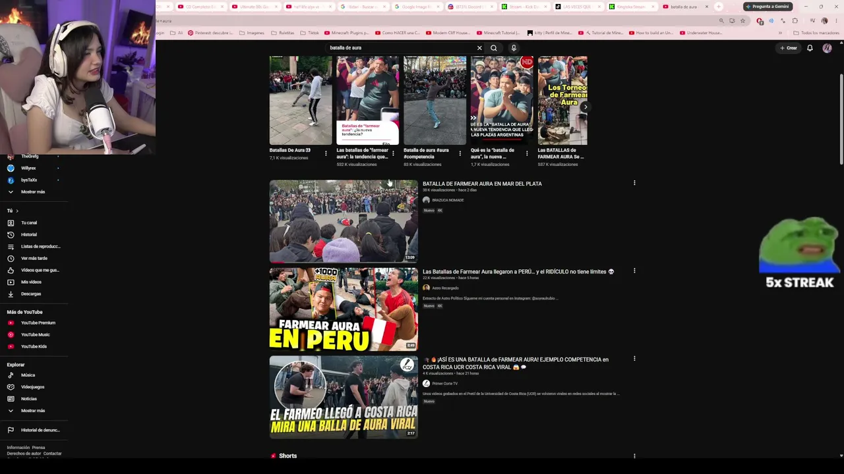Open Historial in the sidebar
Image resolution: width=844 pixels, height=474 pixels.
point(33,234)
